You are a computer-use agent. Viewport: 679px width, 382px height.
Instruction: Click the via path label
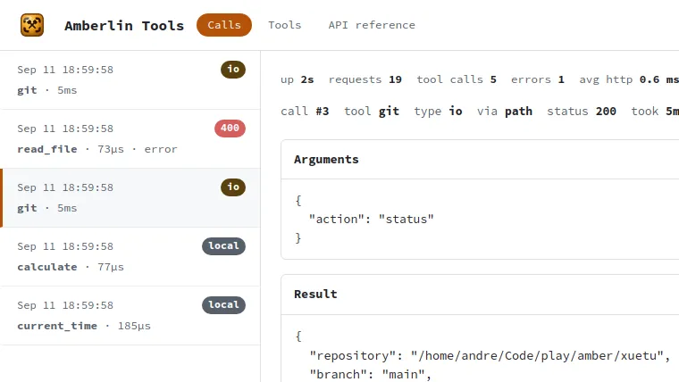tap(505, 112)
